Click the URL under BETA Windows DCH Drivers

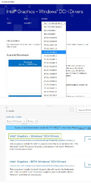(x=42, y=166)
